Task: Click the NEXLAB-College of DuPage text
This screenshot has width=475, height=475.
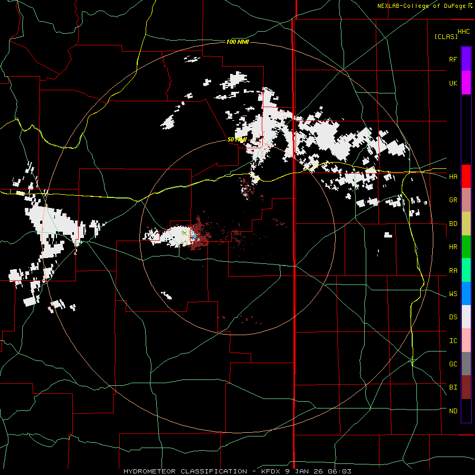Action: click(421, 6)
